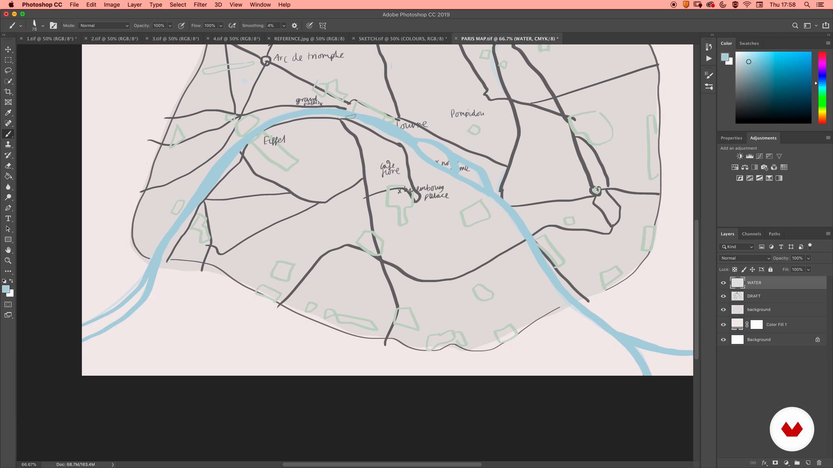833x468 pixels.
Task: Add layer style fx icon
Action: coord(764,463)
